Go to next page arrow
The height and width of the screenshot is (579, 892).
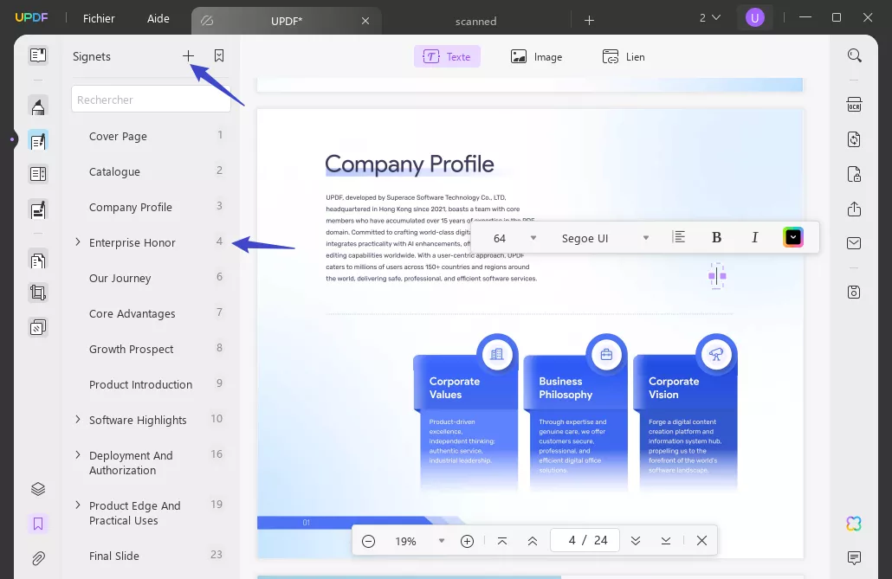pos(636,541)
